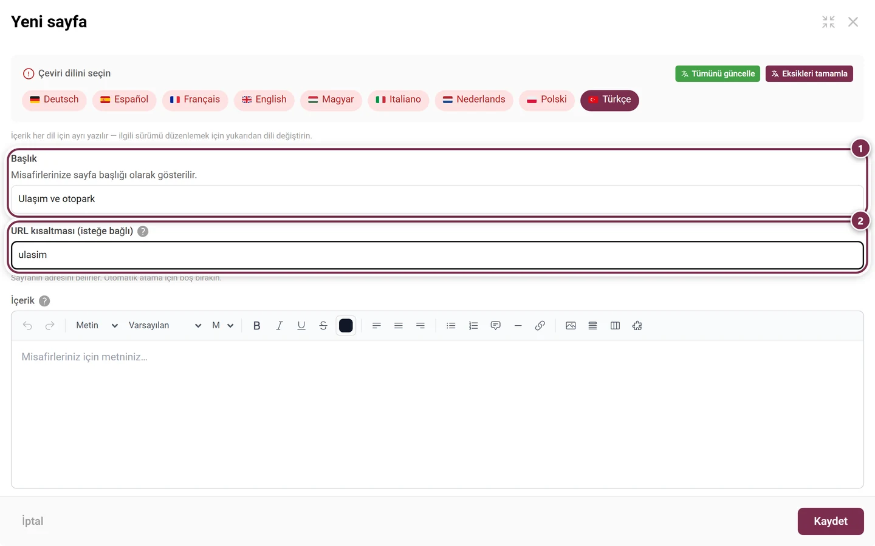The height and width of the screenshot is (546, 875).
Task: Focus the Başlık title input field
Action: click(x=437, y=199)
